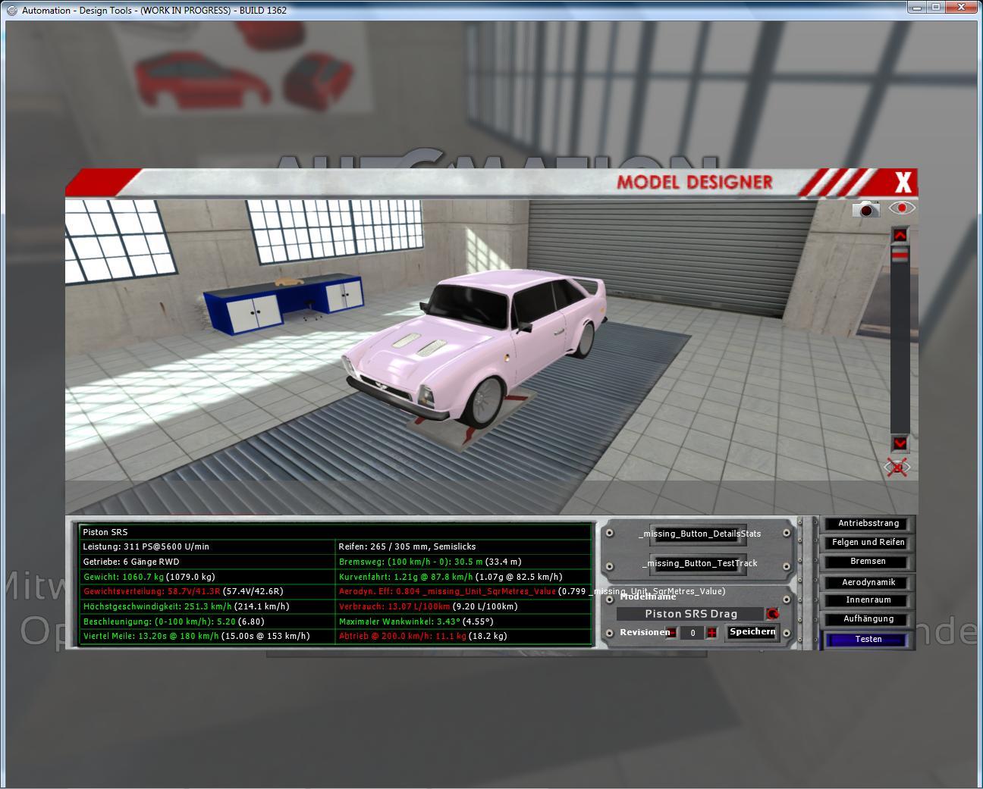Image resolution: width=983 pixels, height=789 pixels.
Task: Click the _missing_Button_DetailsStats button
Action: pos(699,534)
